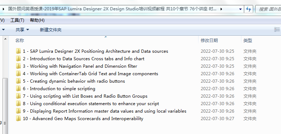This screenshot has width=281, height=134.
Task: Click navigation pane scroll up arrow
Action: click(5, 39)
